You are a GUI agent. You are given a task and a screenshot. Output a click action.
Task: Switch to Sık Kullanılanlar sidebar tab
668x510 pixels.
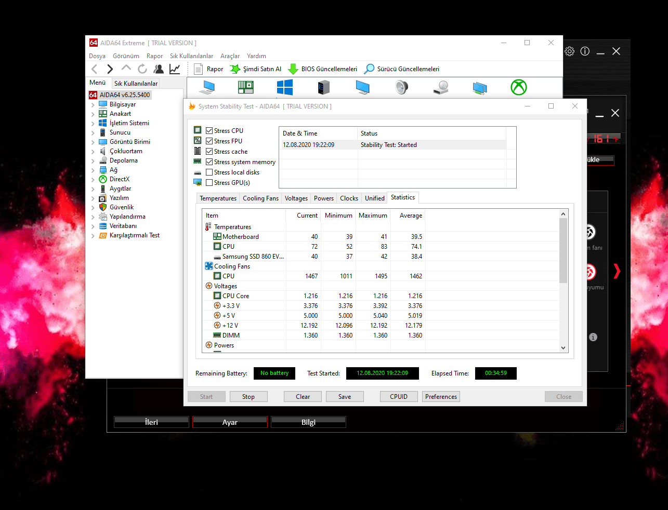click(x=136, y=84)
